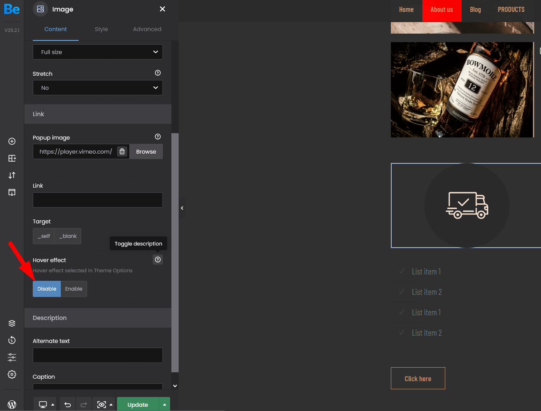Viewport: 541px width, 411px height.
Task: Switch to the Content tab
Action: click(56, 29)
